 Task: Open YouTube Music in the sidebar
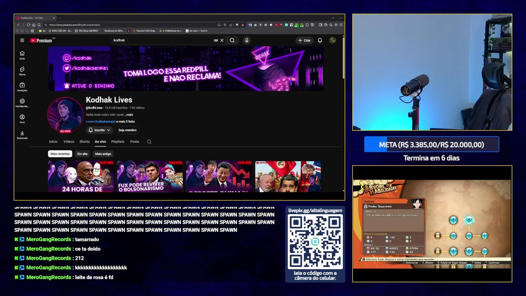[x=22, y=103]
